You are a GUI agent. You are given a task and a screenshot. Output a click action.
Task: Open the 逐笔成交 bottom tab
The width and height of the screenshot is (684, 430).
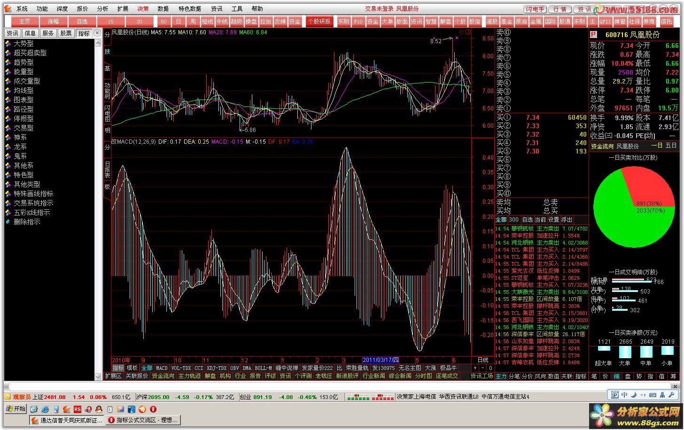pos(446,376)
